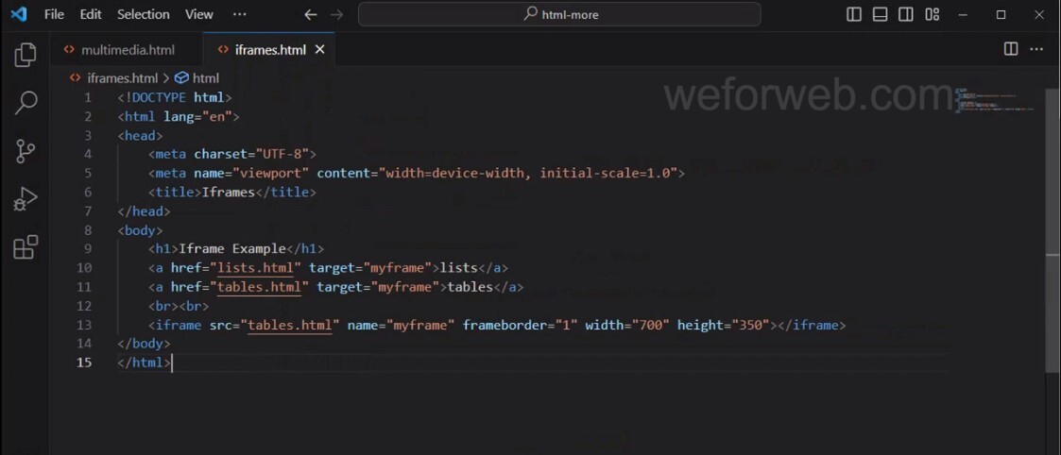Viewport: 1061px width, 455px height.
Task: Toggle the Secondary Side Bar visibility
Action: pos(906,14)
